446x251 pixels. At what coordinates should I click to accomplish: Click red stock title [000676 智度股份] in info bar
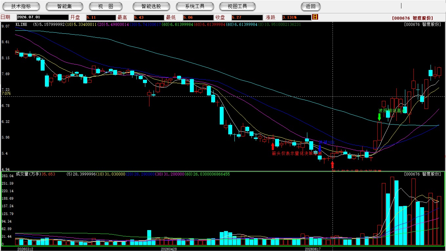tap(412, 18)
